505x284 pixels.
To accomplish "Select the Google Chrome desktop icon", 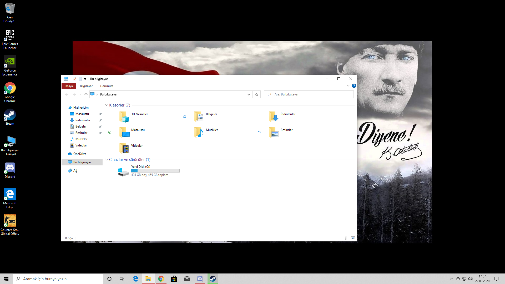I will [x=10, y=92].
